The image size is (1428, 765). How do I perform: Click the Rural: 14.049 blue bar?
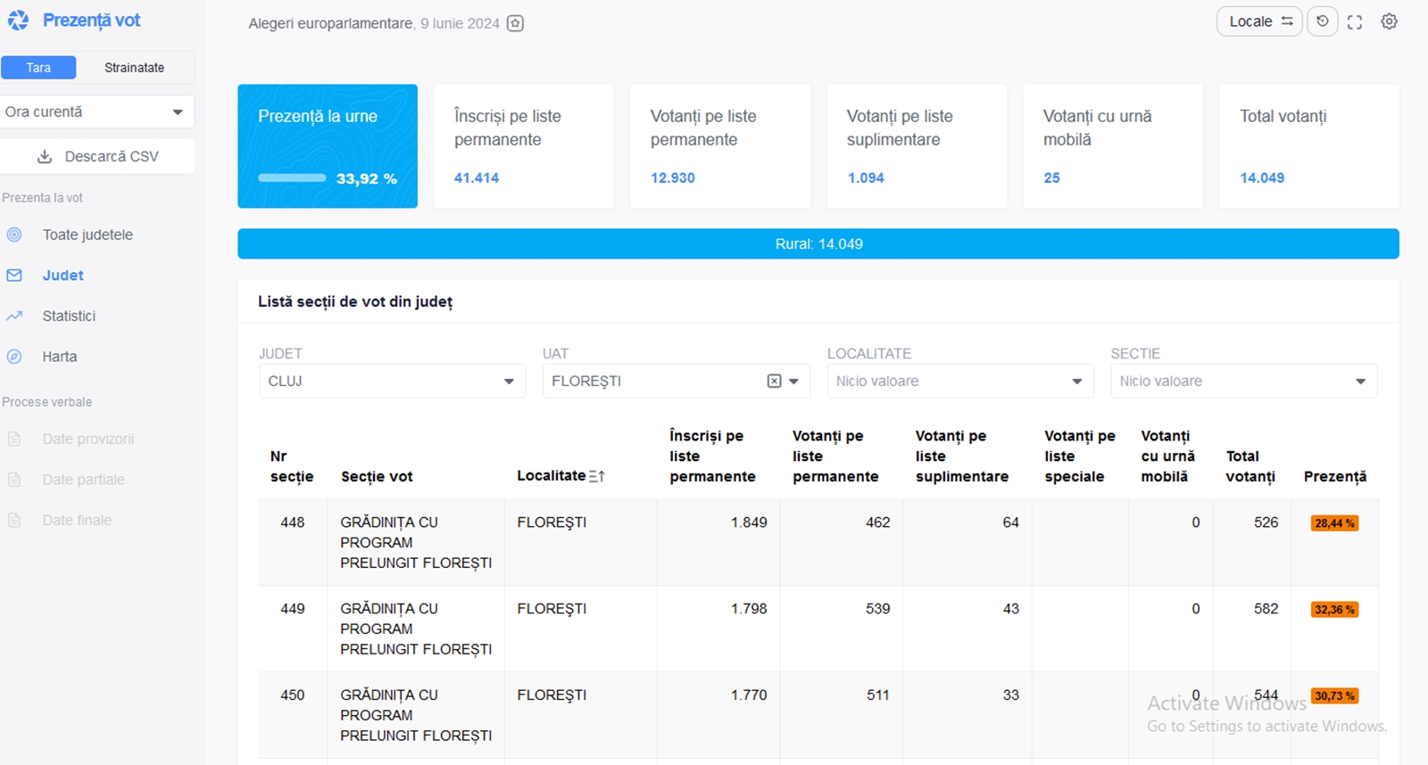818,244
